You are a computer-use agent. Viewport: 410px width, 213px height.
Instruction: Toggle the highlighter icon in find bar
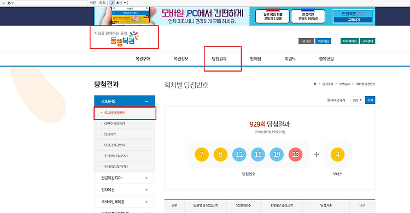tap(112, 3)
